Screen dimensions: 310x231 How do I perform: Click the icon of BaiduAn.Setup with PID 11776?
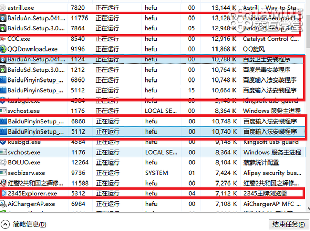click(3, 18)
